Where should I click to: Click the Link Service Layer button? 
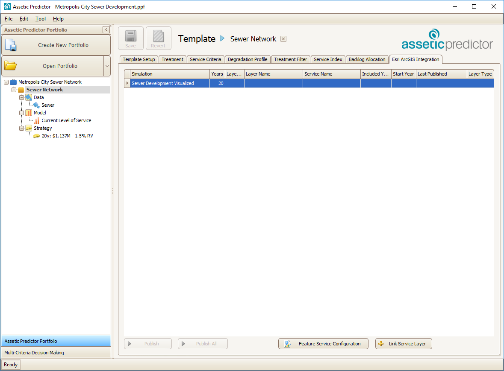point(404,344)
